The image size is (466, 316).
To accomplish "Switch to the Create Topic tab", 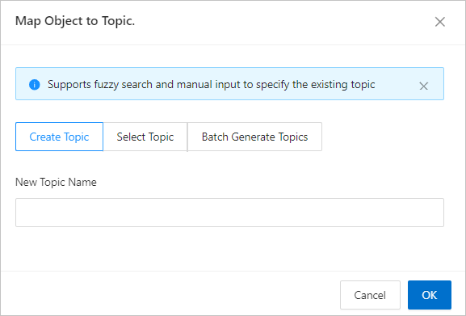I will click(60, 137).
